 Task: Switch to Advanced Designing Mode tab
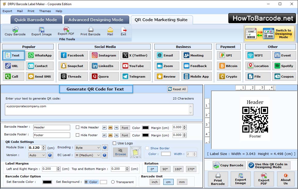[x=96, y=20]
